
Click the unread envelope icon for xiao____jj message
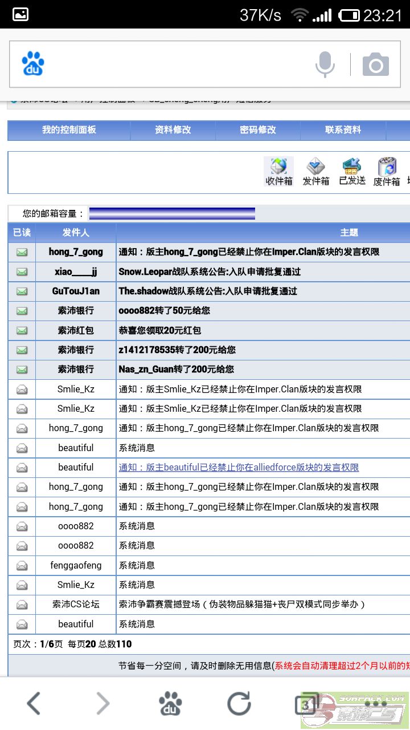point(22,271)
